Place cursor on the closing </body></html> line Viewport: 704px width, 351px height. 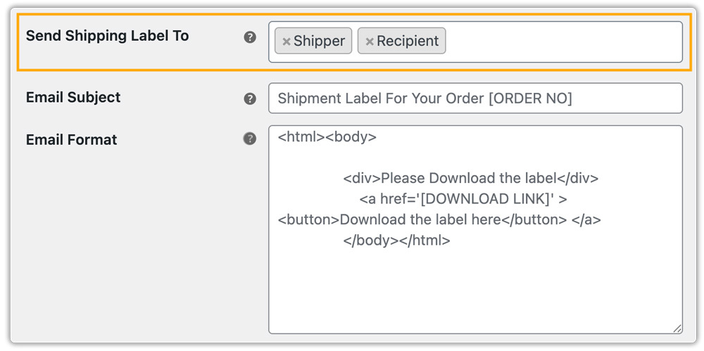pos(397,241)
